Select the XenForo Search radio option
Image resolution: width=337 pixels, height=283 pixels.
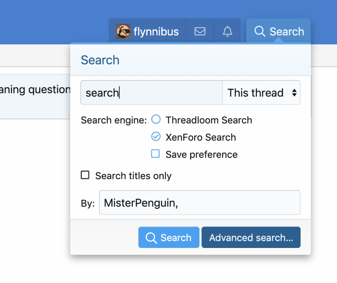pyautogui.click(x=156, y=137)
